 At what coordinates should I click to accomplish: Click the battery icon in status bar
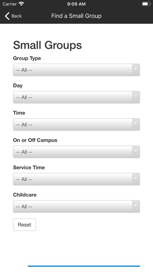pyautogui.click(x=146, y=4)
